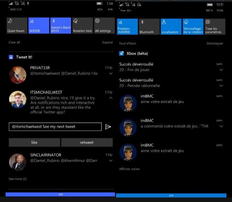Collapse the ITSMICHAELWEST notification
Screen dimensions: 232x202
pos(111,98)
